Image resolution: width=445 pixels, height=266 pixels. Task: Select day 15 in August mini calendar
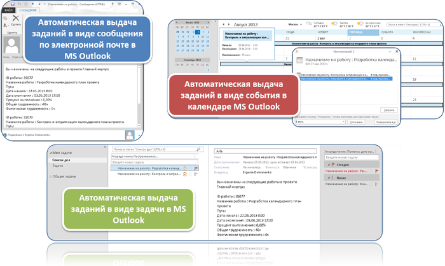(x=193, y=41)
